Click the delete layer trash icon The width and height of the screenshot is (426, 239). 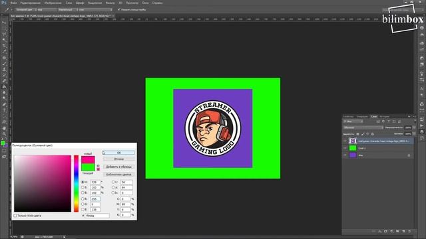(x=409, y=231)
